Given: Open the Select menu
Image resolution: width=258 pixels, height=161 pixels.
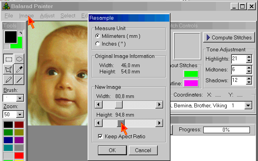Looking at the screenshot, I should coord(68,16).
